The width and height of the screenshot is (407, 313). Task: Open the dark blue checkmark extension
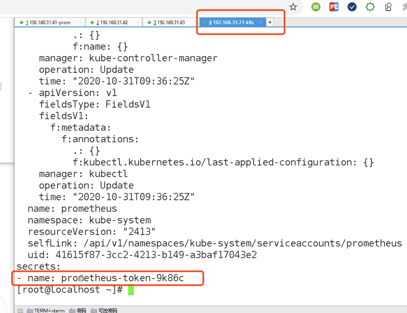coord(352,7)
